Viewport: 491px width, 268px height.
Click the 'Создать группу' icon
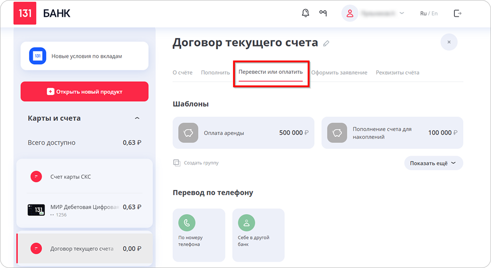(177, 163)
